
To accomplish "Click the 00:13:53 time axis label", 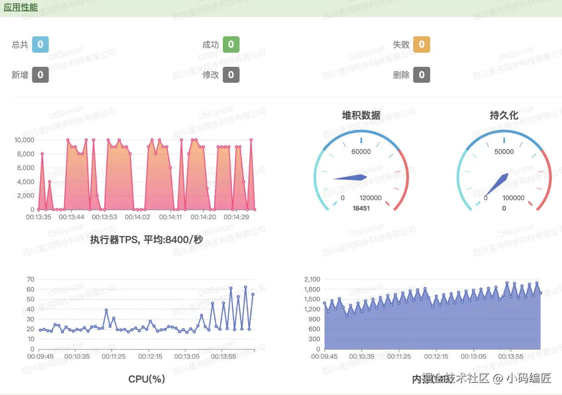I will coord(105,217).
